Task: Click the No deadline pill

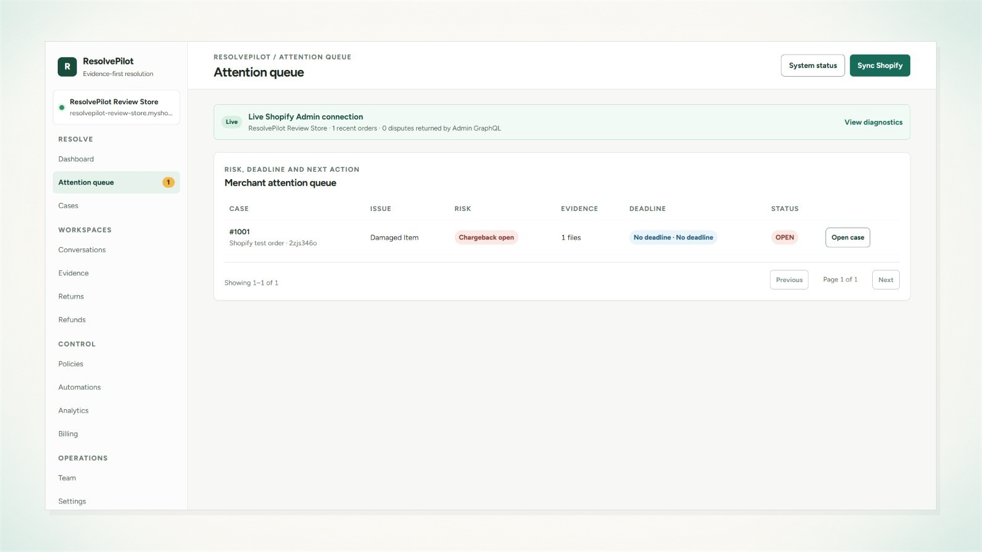Action: (673, 237)
